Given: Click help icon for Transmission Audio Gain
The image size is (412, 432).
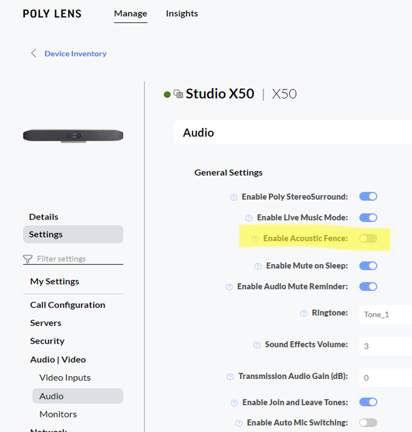Looking at the screenshot, I should click(x=230, y=376).
